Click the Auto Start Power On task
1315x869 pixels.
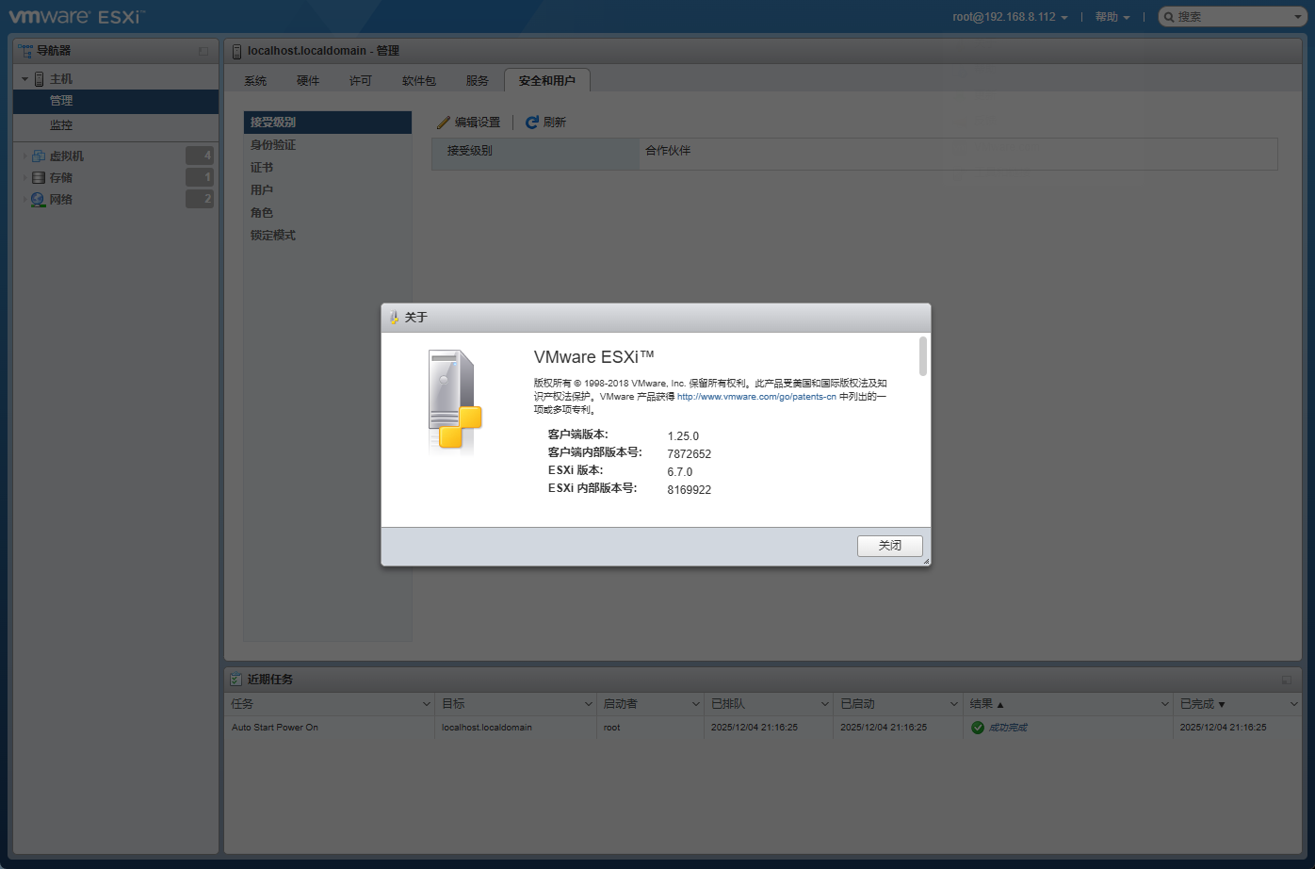(275, 728)
